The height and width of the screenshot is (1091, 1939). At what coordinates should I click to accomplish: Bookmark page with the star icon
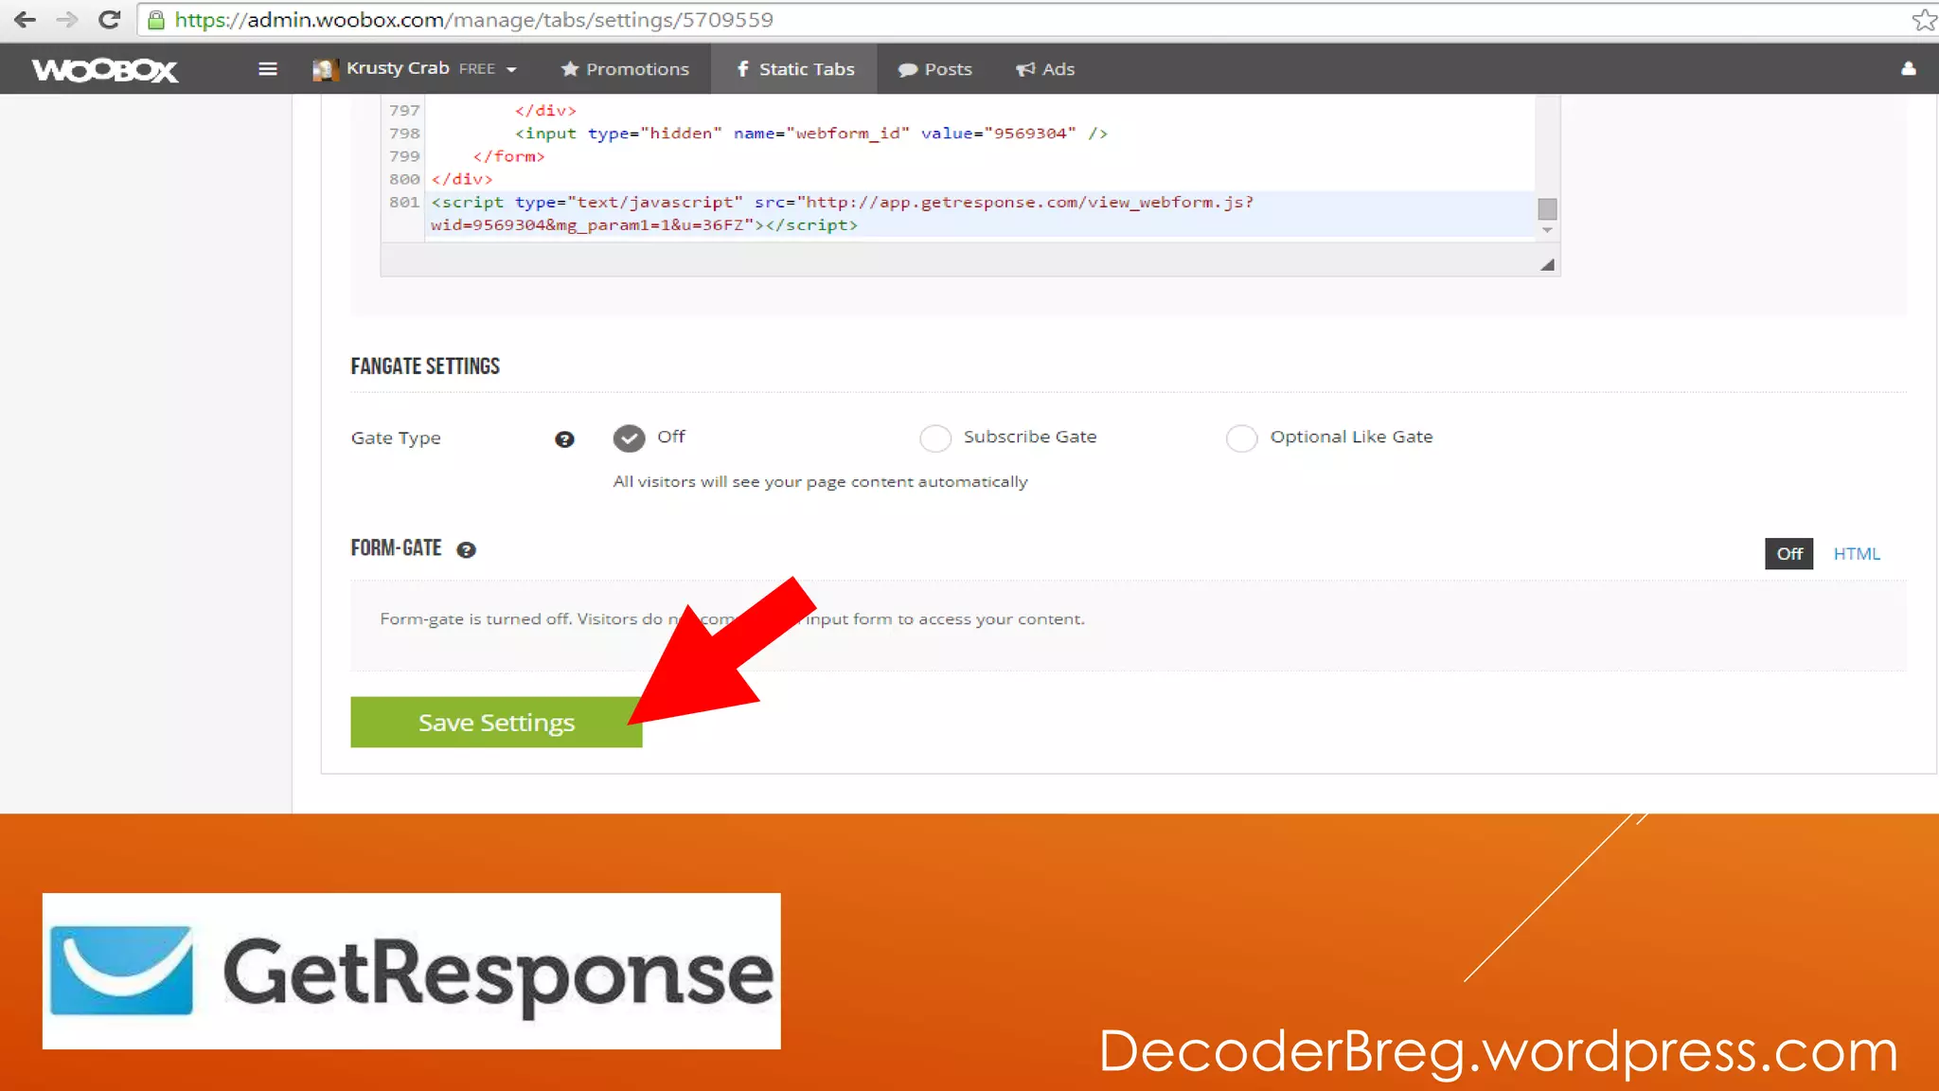pos(1924,20)
